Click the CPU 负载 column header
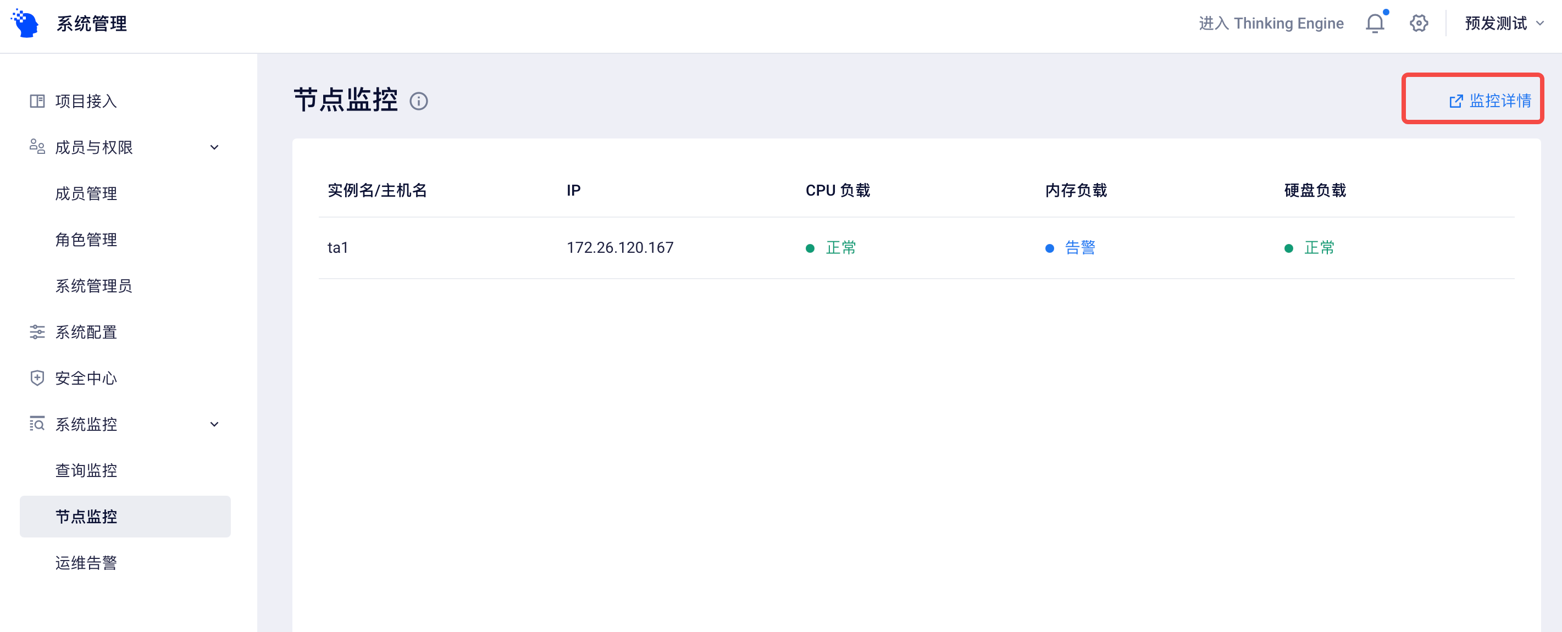 (x=838, y=191)
